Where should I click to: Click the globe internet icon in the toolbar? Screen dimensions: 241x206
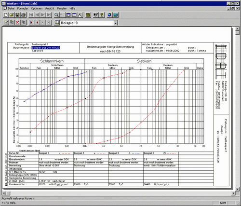[x=109, y=15]
